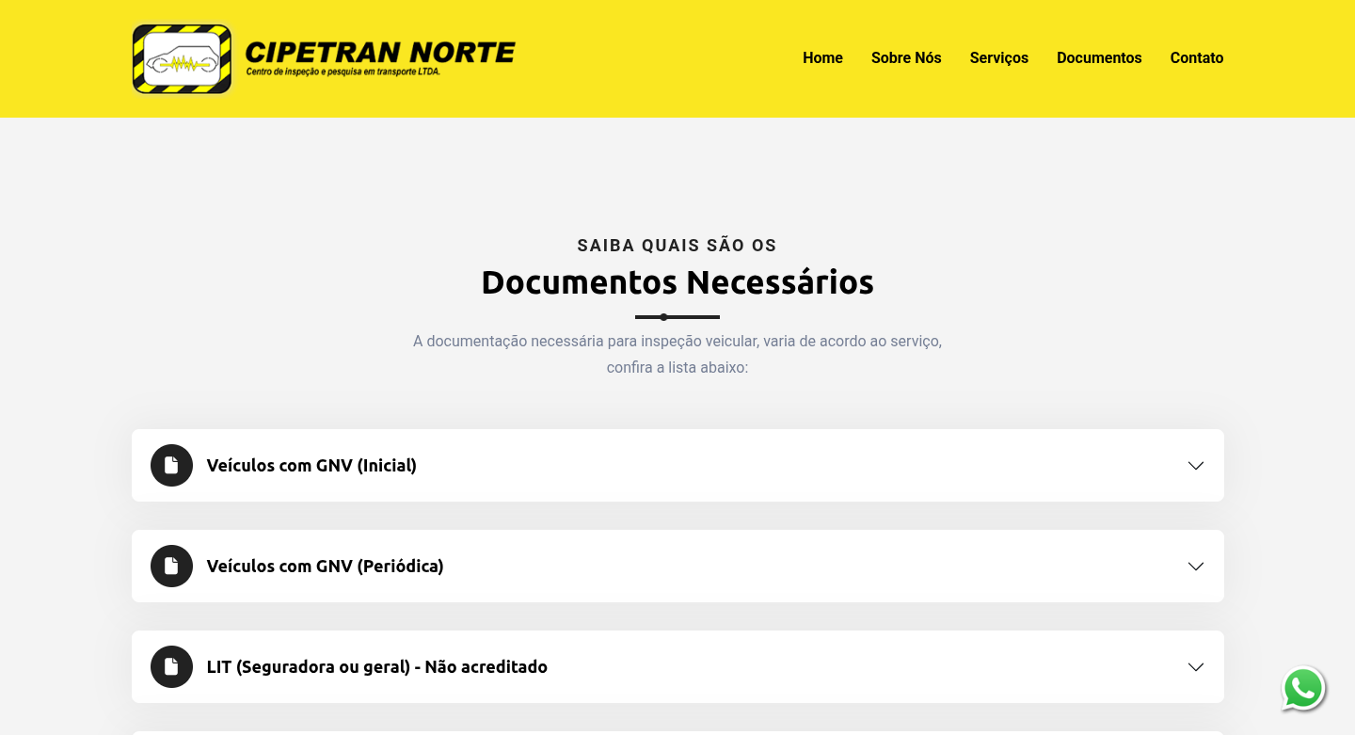The image size is (1355, 735).
Task: Click document icon beside Veículos com GNV (Inicial)
Action: tap(171, 465)
